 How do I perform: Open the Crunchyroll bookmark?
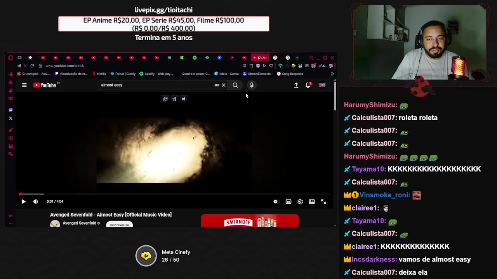point(33,74)
